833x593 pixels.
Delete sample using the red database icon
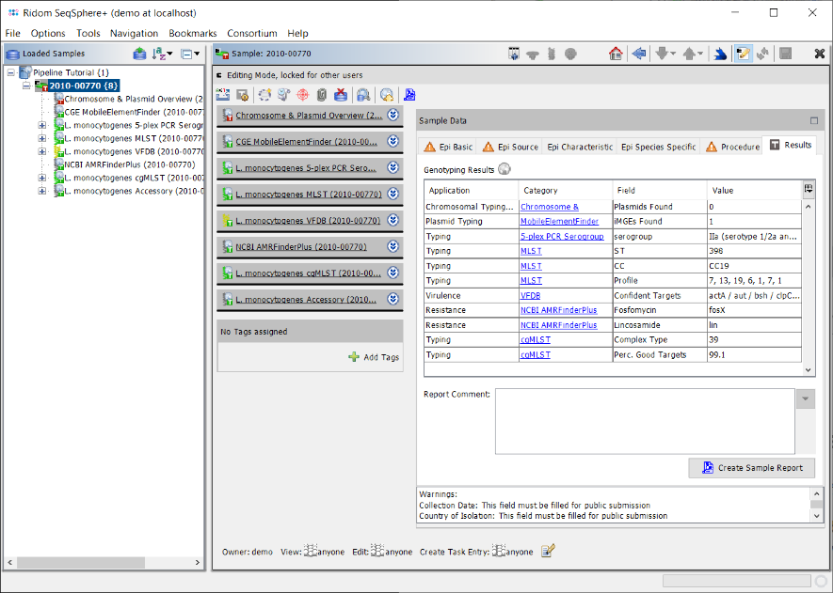pos(341,94)
